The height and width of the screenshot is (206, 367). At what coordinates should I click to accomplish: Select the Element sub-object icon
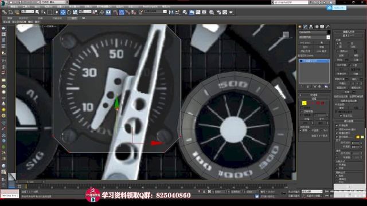pos(322,103)
